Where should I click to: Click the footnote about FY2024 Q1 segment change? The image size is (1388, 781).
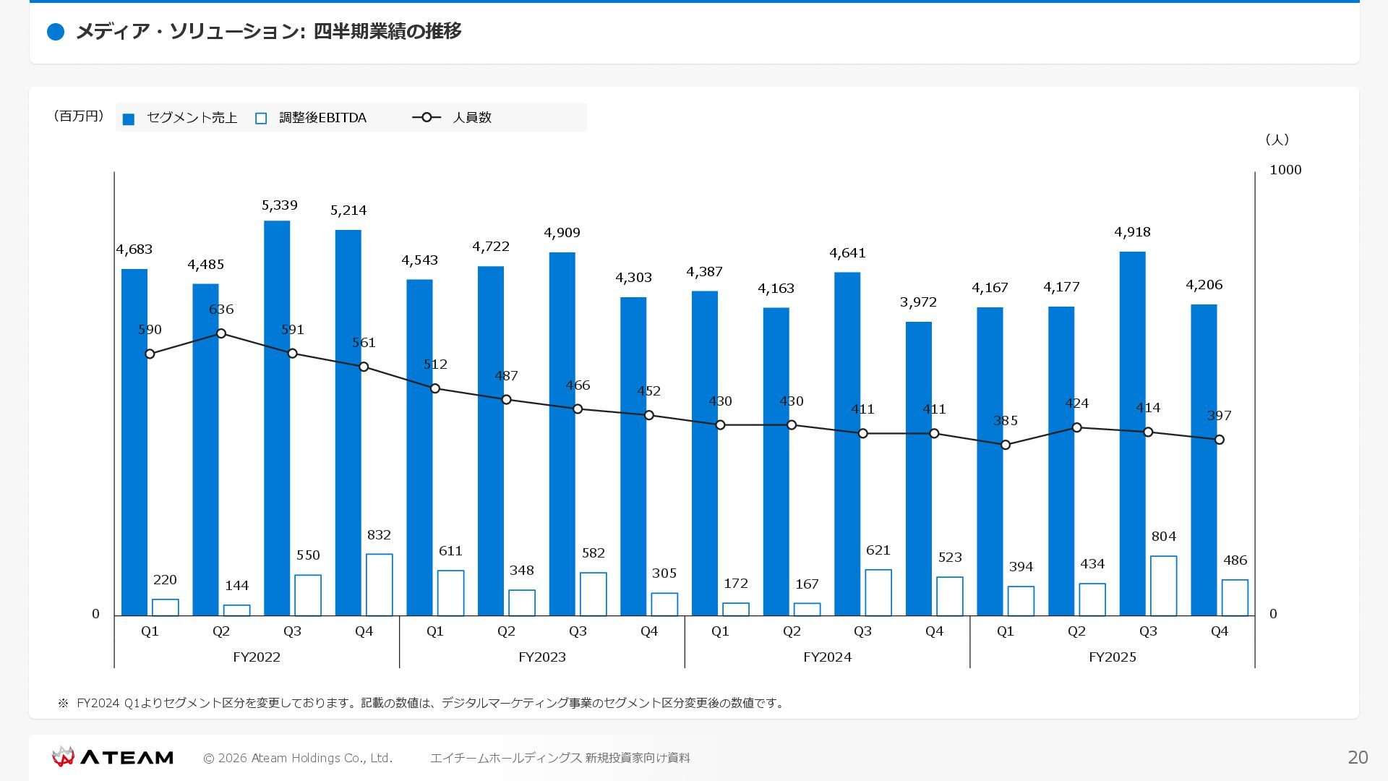[x=422, y=703]
